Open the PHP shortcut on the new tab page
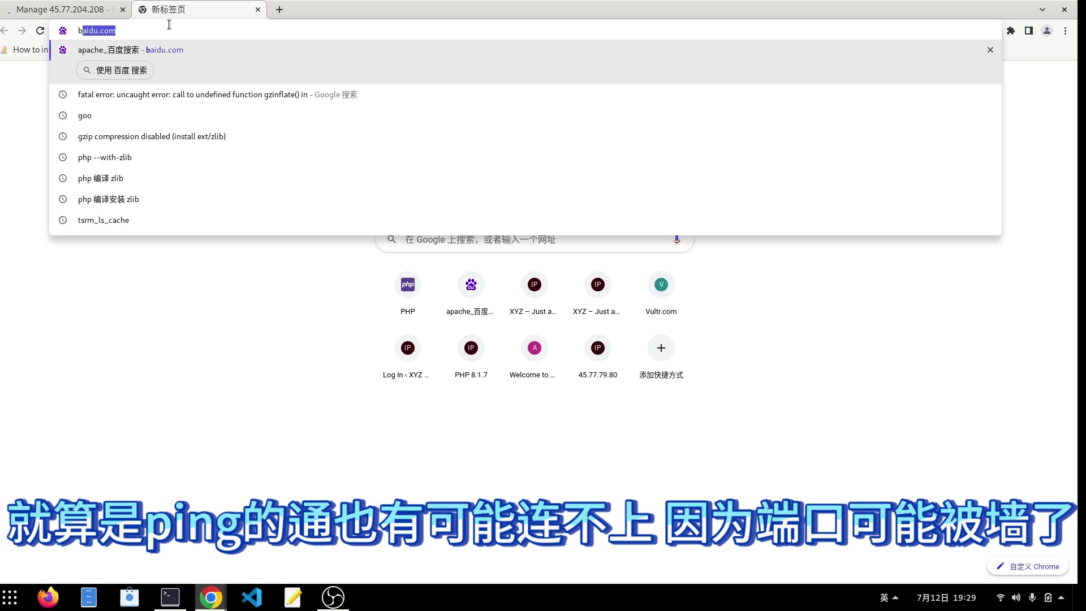Image resolution: width=1086 pixels, height=611 pixels. tap(407, 285)
